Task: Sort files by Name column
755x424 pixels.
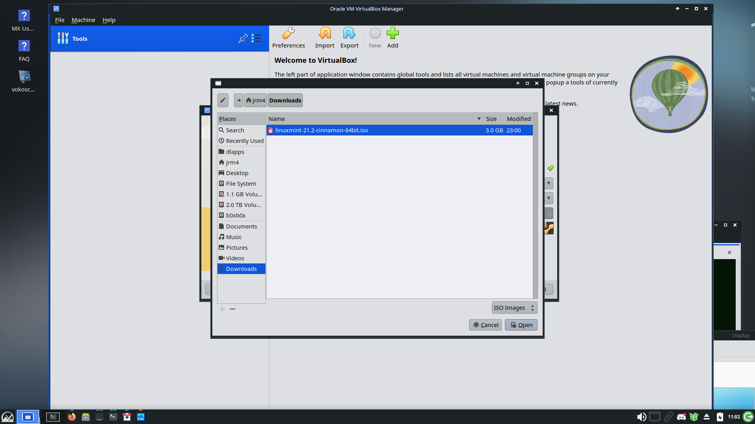Action: click(375, 119)
